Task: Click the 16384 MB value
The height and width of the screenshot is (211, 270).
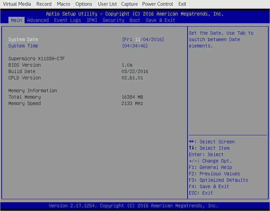Action: click(132, 97)
